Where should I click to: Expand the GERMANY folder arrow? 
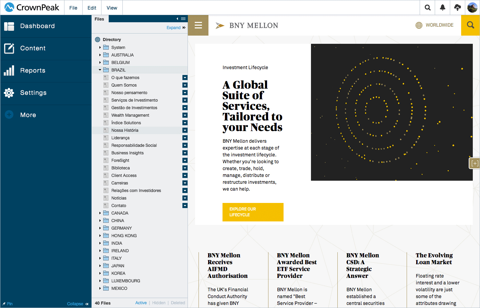click(x=100, y=228)
